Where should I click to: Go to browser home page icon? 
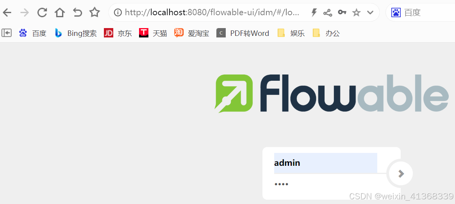[60, 12]
